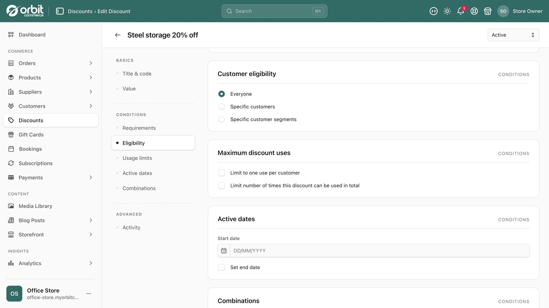549x308 pixels.
Task: Click the Gift Cards gift icon
Action: [x=11, y=135]
